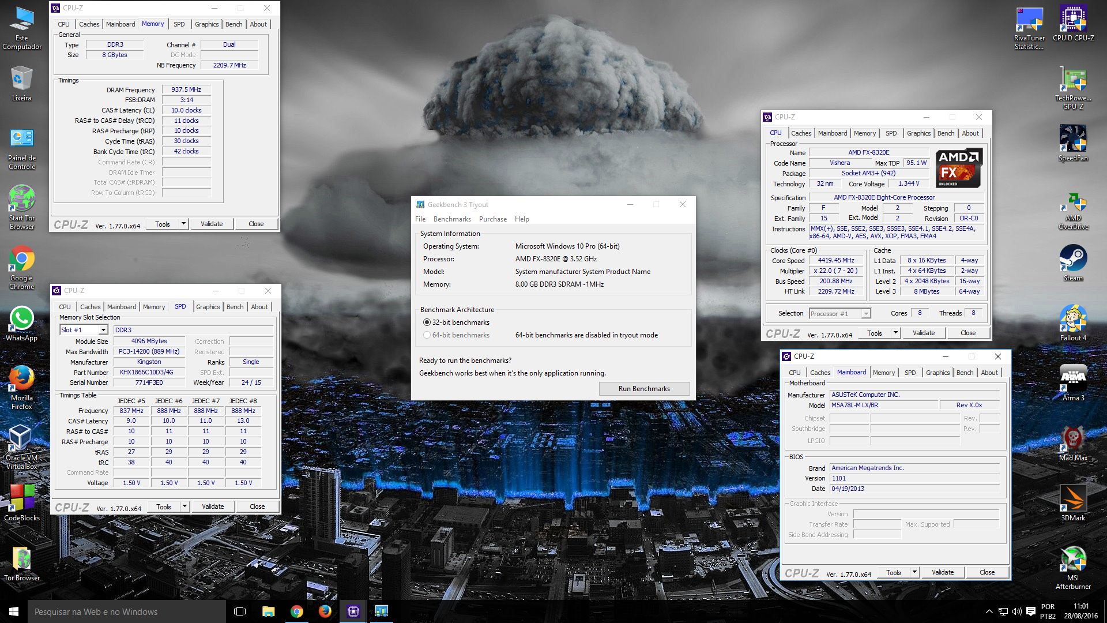Open TechPowerUp GPU-Z shortcut
This screenshot has height=623, width=1107.
point(1073,88)
